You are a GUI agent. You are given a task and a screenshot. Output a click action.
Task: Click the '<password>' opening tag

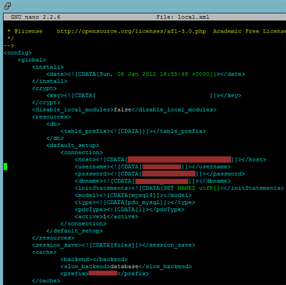[92, 174]
